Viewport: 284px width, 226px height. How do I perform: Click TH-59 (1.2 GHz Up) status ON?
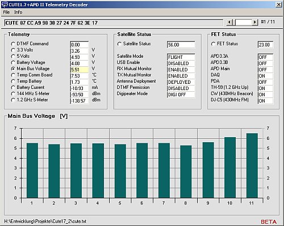click(265, 88)
